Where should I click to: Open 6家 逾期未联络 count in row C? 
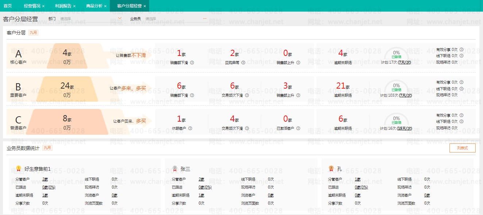point(343,119)
